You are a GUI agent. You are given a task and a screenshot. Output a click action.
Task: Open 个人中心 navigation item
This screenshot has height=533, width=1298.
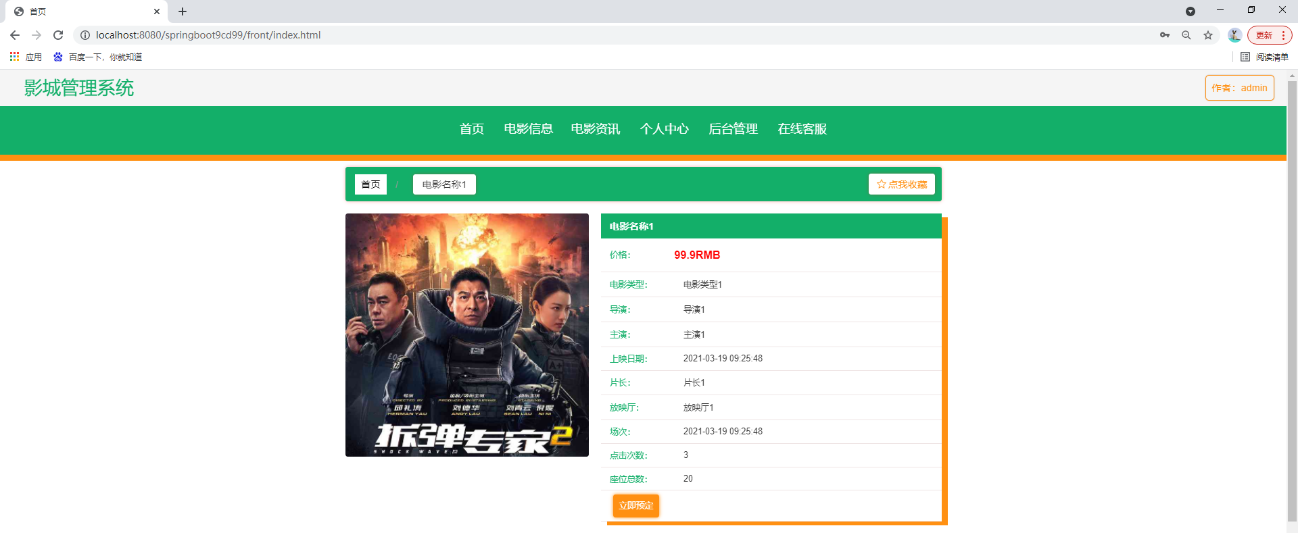pos(664,129)
